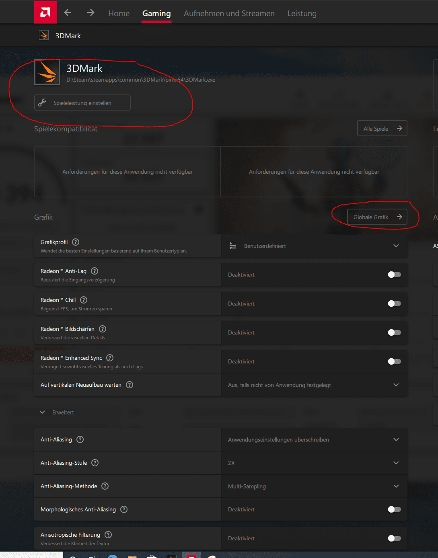Open the Aufnehmen und Streamen tab
This screenshot has height=558, width=438.
229,13
